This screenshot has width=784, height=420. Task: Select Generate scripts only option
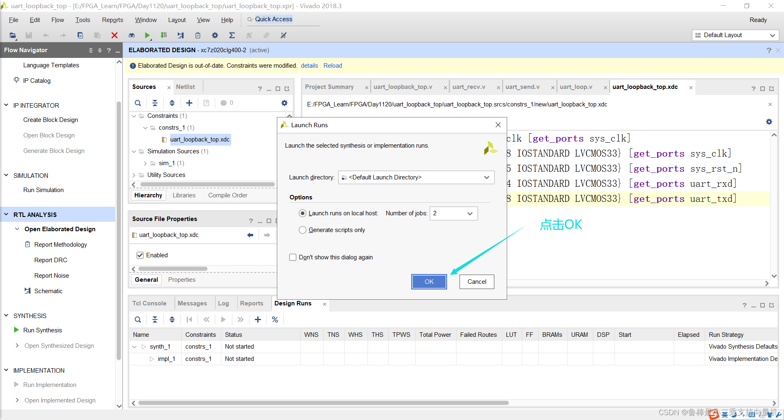303,230
